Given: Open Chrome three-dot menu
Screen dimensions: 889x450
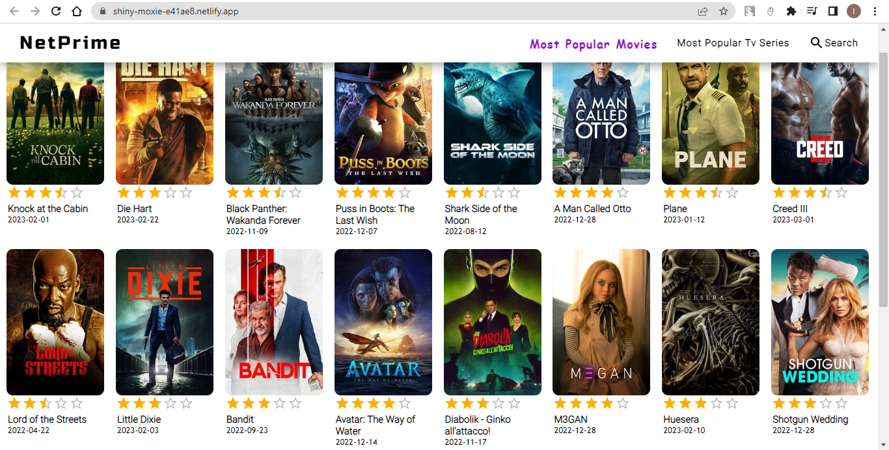Looking at the screenshot, I should (875, 11).
